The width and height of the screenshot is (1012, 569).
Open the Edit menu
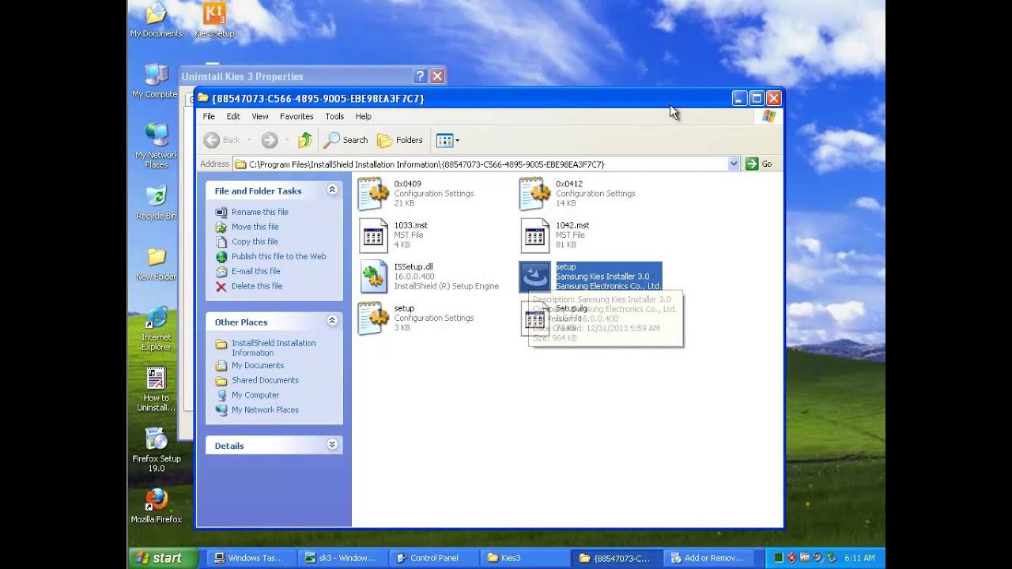(x=233, y=116)
